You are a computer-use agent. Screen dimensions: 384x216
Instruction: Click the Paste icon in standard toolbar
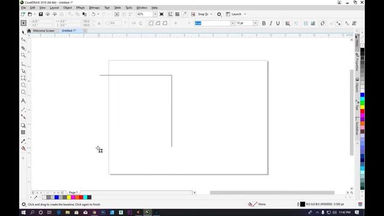(x=84, y=14)
